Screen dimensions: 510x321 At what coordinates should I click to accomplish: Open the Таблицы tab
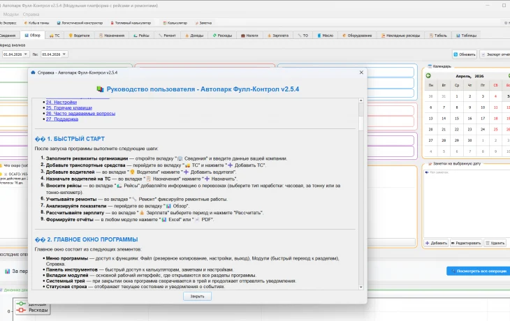point(466,36)
